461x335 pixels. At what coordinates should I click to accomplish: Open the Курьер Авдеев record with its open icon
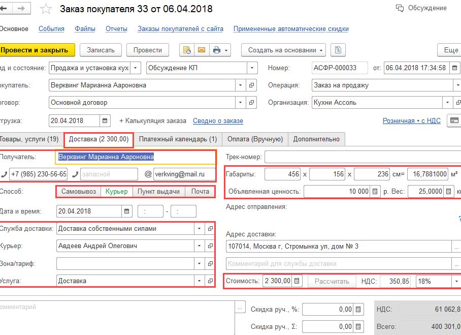210,246
